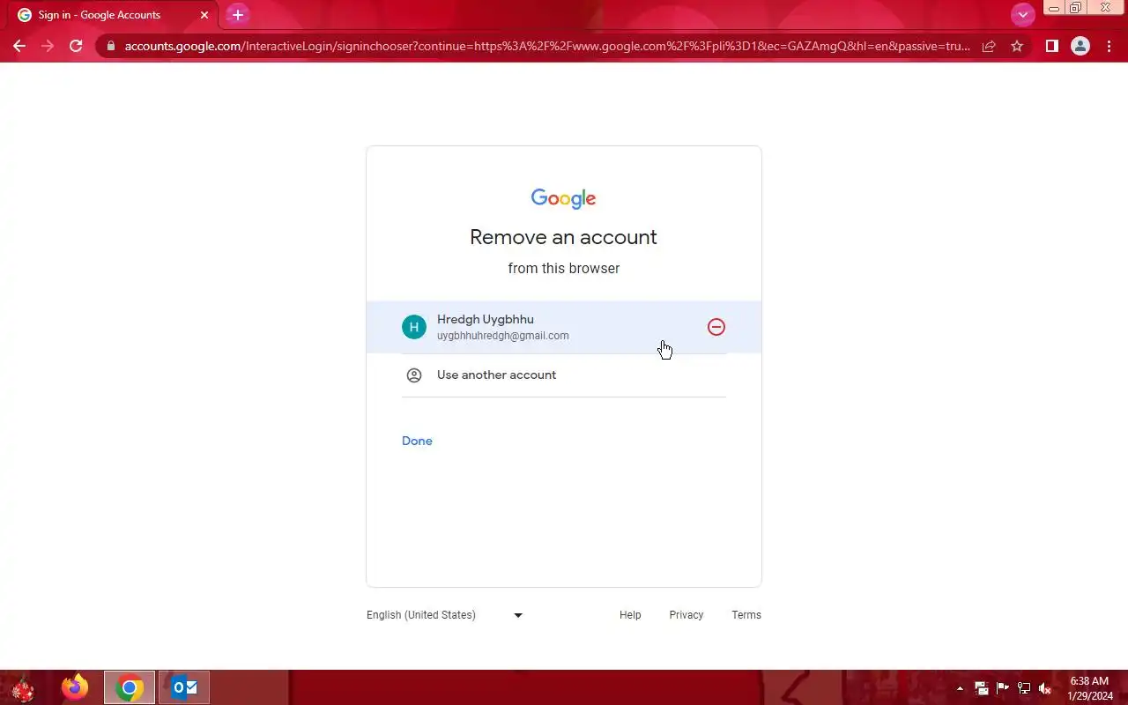
Task: Show hidden system tray icons
Action: click(x=960, y=688)
